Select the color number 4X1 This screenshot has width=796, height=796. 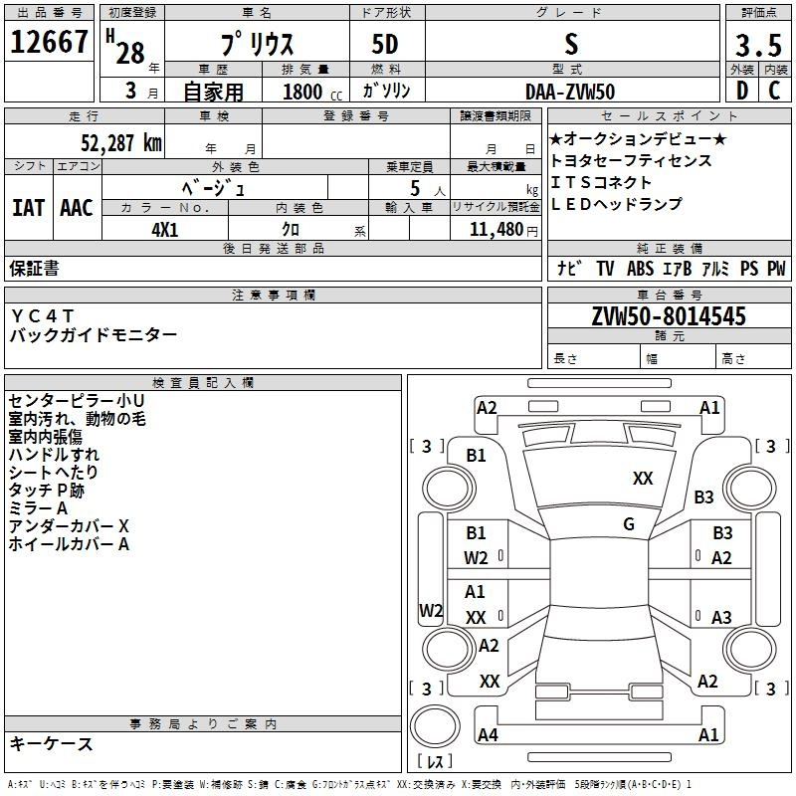pyautogui.click(x=165, y=228)
